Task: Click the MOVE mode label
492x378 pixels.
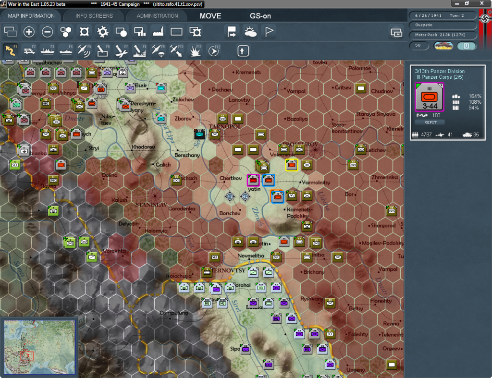Action: [210, 16]
